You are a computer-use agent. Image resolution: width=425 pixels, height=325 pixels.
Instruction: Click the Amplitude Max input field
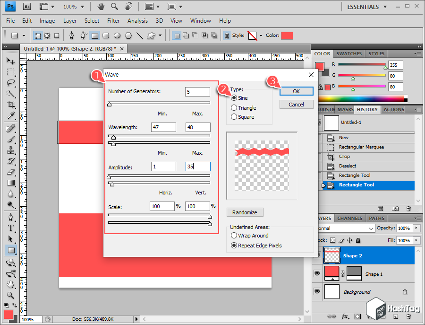coord(198,167)
